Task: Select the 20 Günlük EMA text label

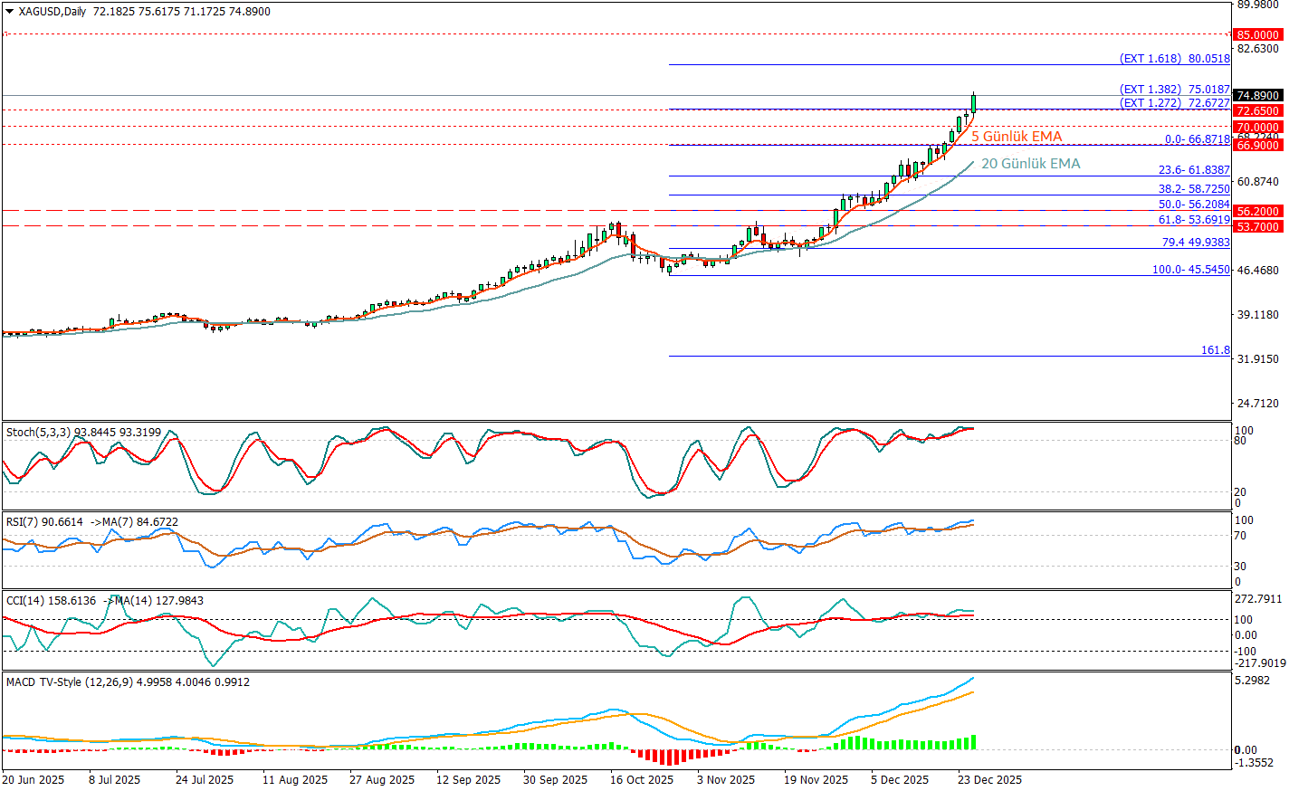Action: 1030,164
